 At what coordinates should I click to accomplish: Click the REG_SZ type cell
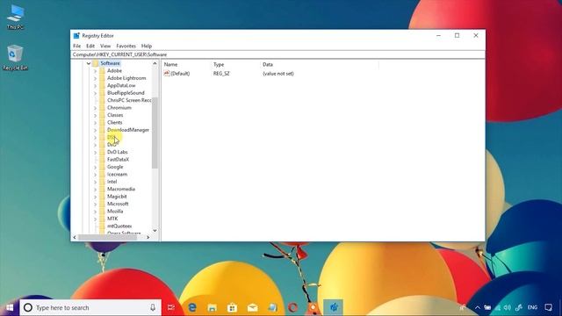[x=221, y=74]
